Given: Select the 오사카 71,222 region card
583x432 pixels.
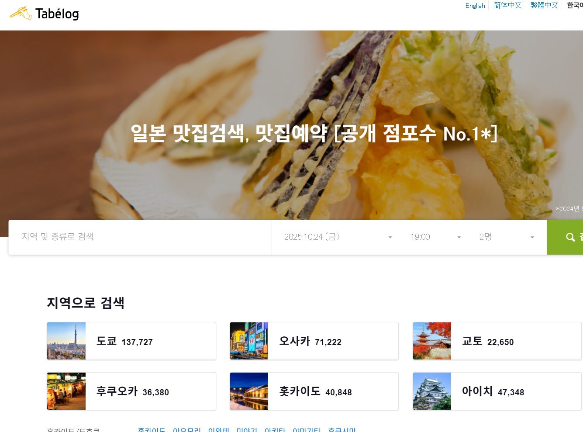Looking at the screenshot, I should click(314, 341).
